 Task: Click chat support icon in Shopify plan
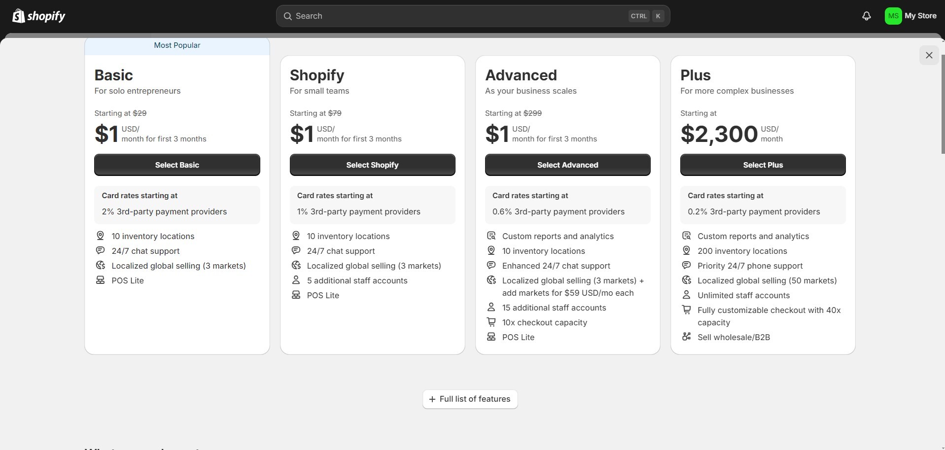coord(296,251)
